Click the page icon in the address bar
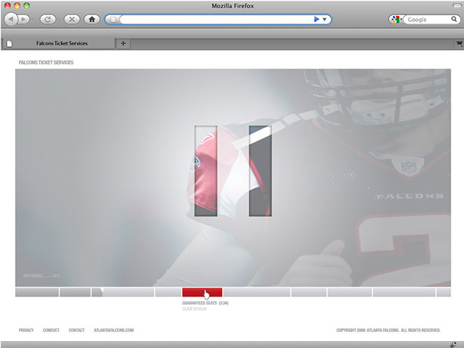The width and height of the screenshot is (464, 348). [113, 20]
